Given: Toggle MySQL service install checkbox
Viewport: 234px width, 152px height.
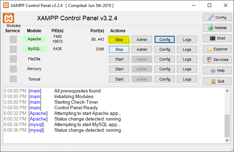Looking at the screenshot, I should tap(13, 49).
